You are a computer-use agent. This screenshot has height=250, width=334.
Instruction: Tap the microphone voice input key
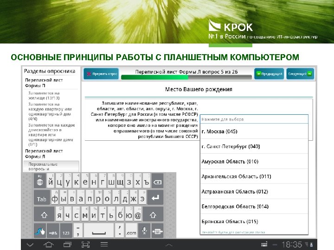point(144,231)
